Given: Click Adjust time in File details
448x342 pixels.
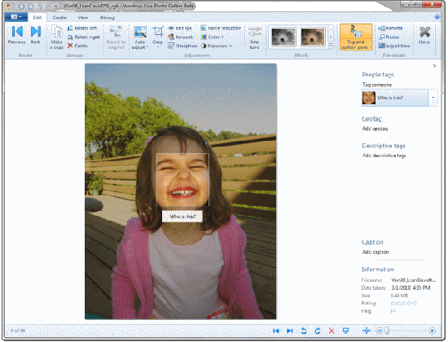Looking at the screenshot, I should [x=393, y=46].
